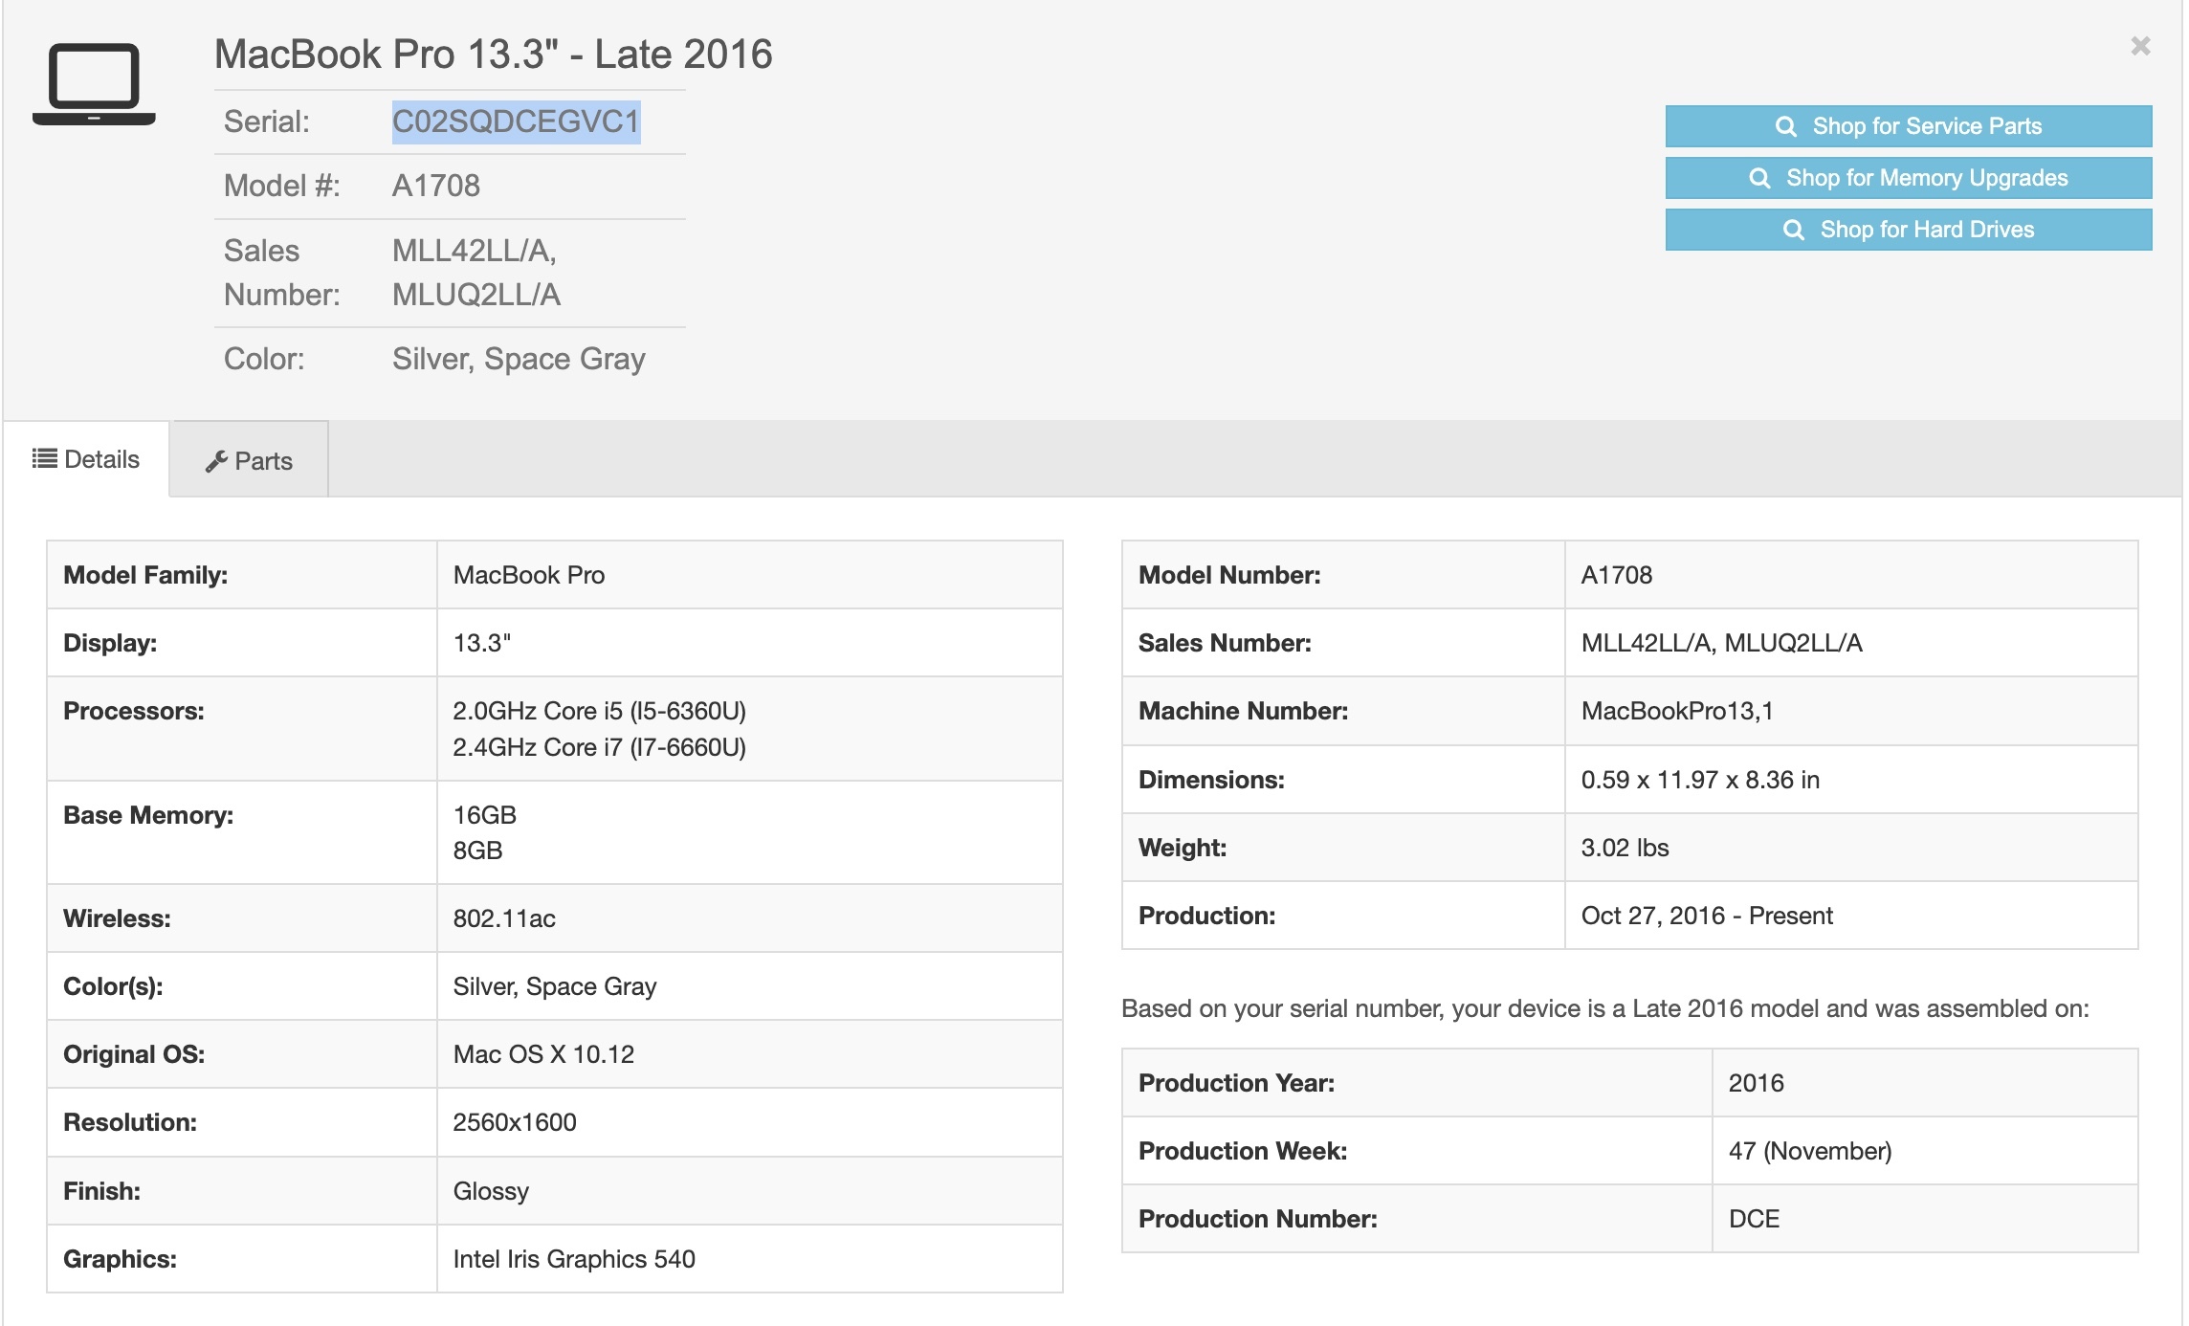Image resolution: width=2189 pixels, height=1326 pixels.
Task: Click Machine Number value MacBookPro13,1
Action: pyautogui.click(x=1677, y=711)
